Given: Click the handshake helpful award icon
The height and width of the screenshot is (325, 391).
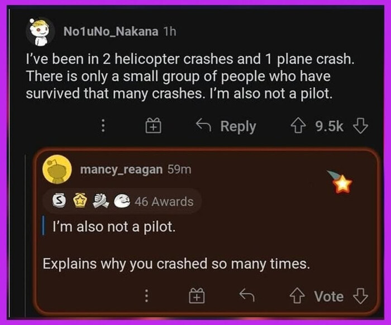Looking at the screenshot, I should [x=101, y=201].
